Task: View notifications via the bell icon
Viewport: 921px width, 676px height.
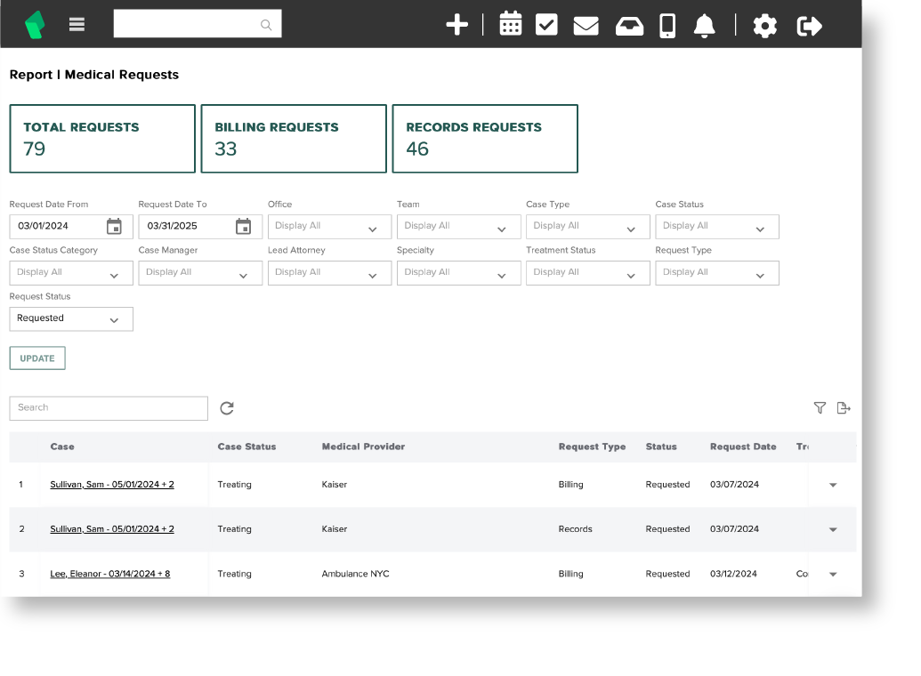Action: [704, 26]
